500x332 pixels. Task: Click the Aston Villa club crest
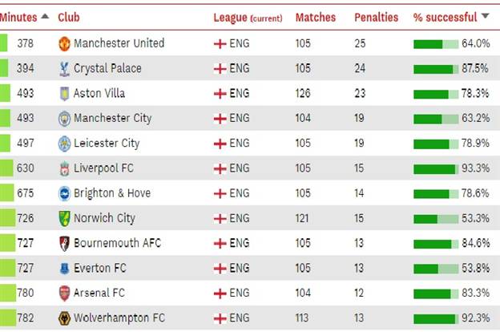64,94
